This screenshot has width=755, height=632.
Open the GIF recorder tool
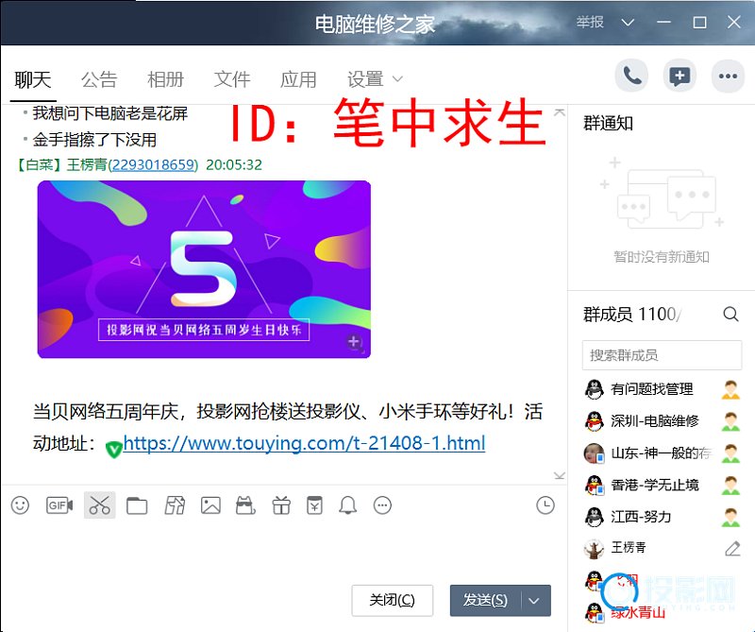59,505
